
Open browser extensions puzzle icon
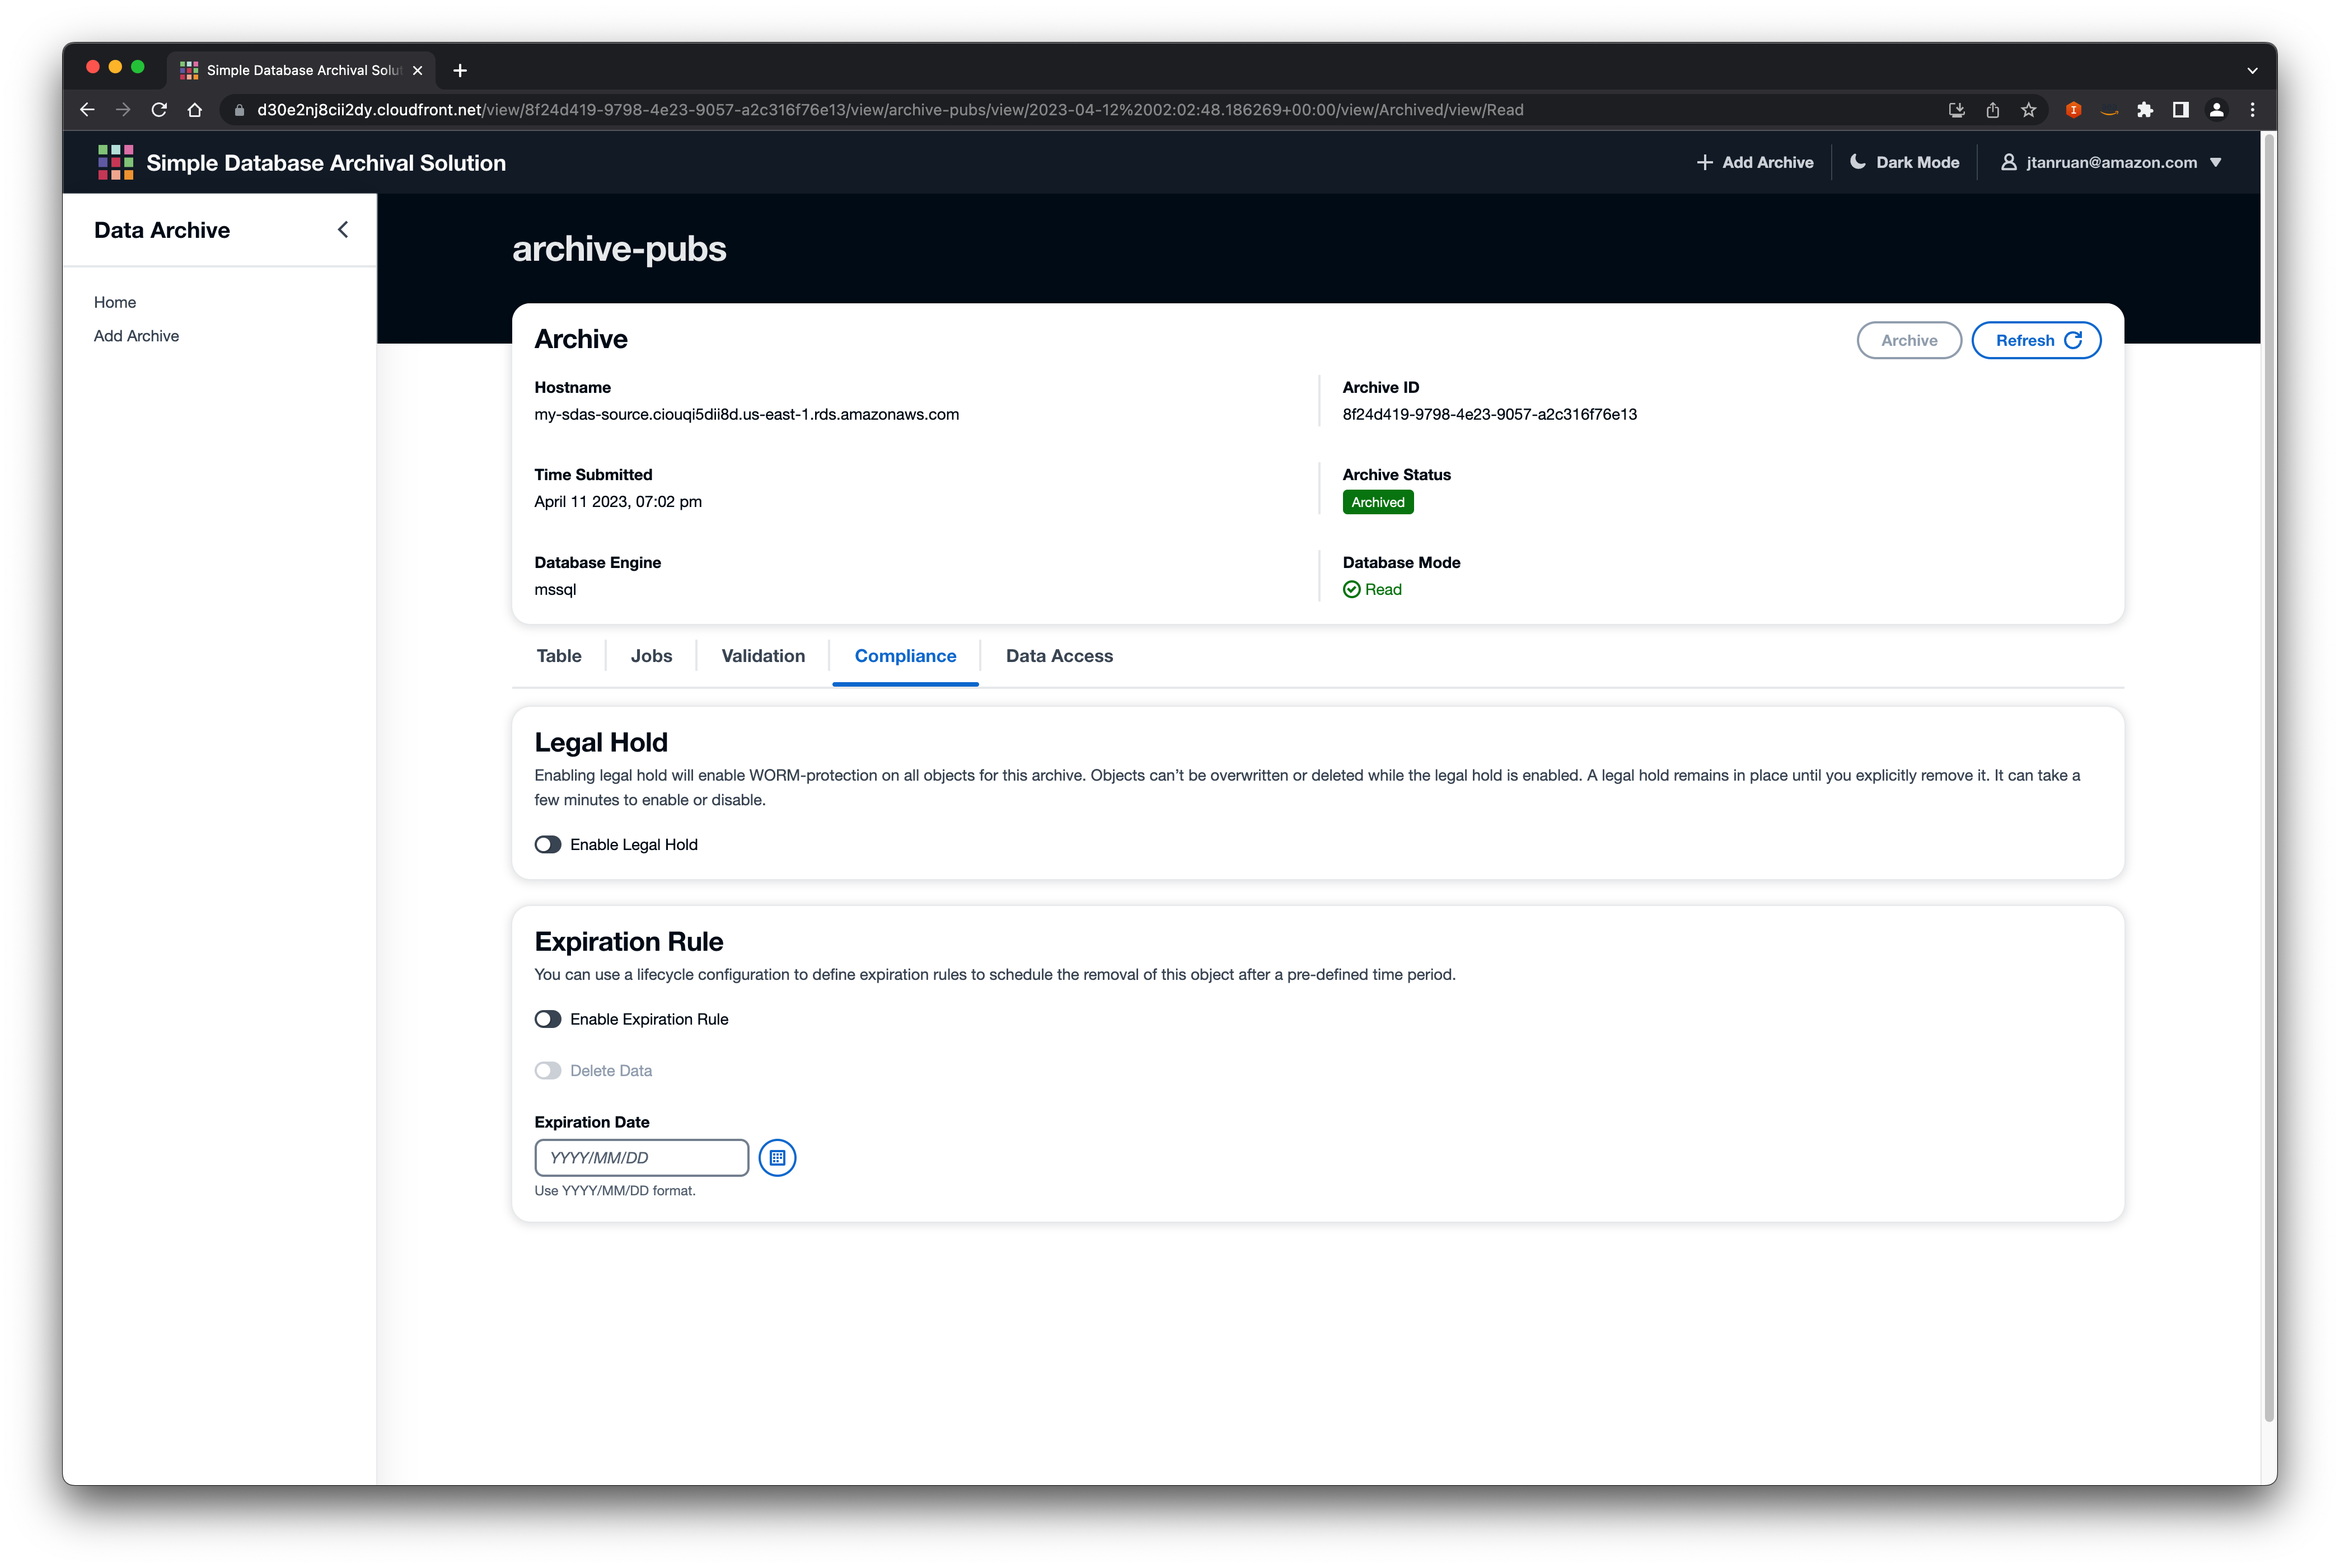(x=2145, y=110)
